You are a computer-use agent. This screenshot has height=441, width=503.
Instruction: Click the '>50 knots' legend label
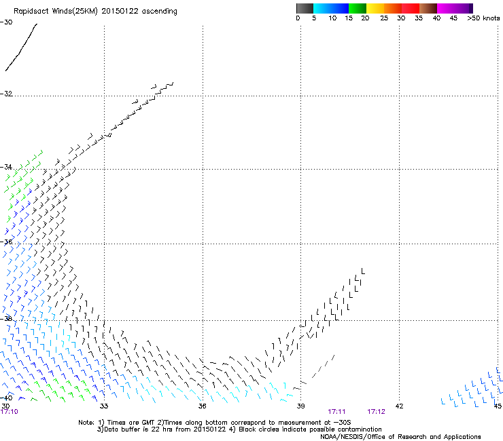(483, 18)
